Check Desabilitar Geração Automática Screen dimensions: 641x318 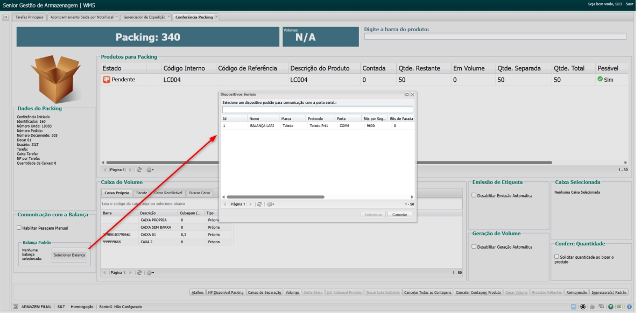pos(474,247)
